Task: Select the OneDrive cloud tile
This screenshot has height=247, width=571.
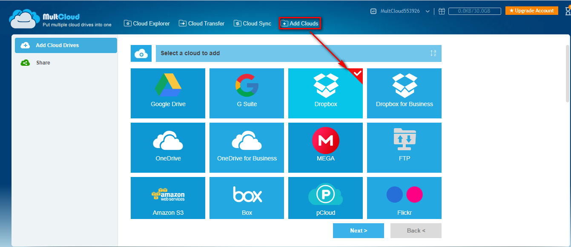Action: click(x=168, y=148)
